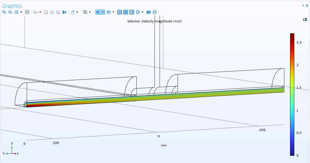
Task: Toggle the grid display button
Action: click(x=126, y=12)
